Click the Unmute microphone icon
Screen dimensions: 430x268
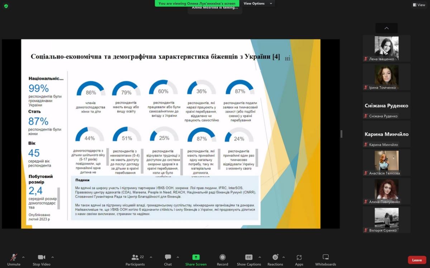tap(14, 257)
